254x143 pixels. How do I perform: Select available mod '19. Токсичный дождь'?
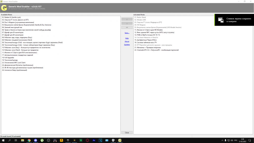10,60
